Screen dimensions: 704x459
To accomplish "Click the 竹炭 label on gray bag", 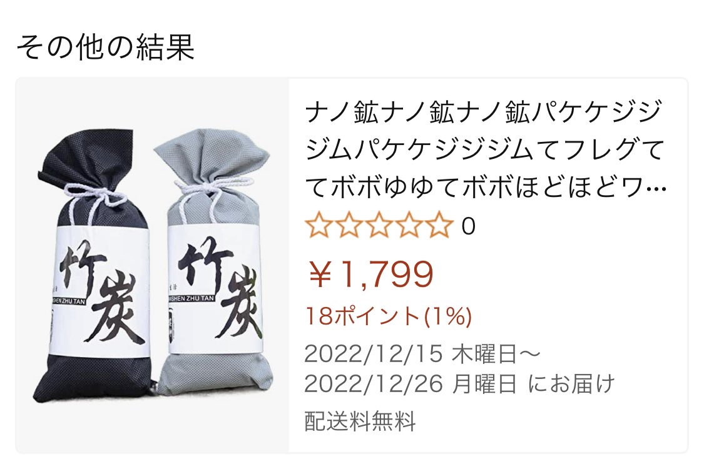I will click(x=216, y=288).
